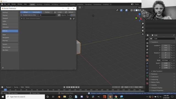The width and height of the screenshot is (176, 99).
Task: Open the Render properties tab icon
Action: pos(147,43)
